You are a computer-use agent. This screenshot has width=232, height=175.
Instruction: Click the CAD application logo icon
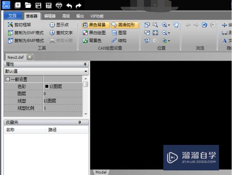[x=6, y=5]
